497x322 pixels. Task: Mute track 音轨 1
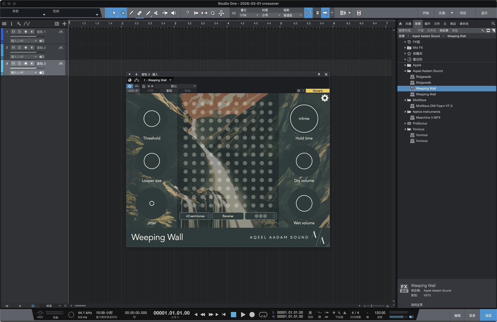pos(13,32)
